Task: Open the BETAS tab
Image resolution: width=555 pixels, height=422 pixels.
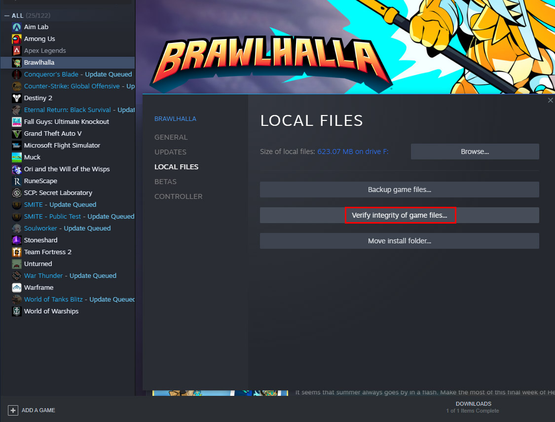Action: [x=165, y=181]
